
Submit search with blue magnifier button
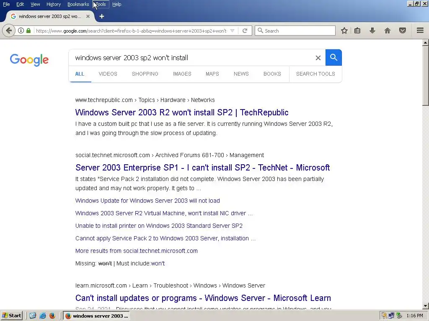(x=333, y=58)
